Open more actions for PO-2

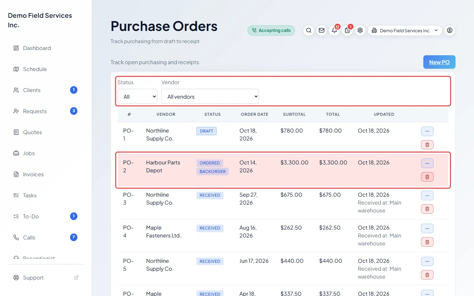(x=427, y=163)
